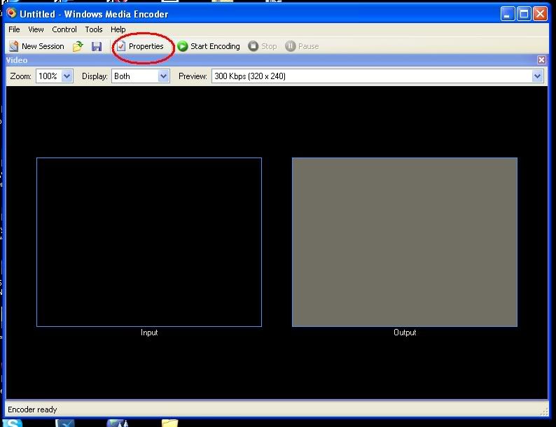Click the window resize grip in status bar
Image resolution: width=556 pixels, height=427 pixels.
[x=544, y=412]
